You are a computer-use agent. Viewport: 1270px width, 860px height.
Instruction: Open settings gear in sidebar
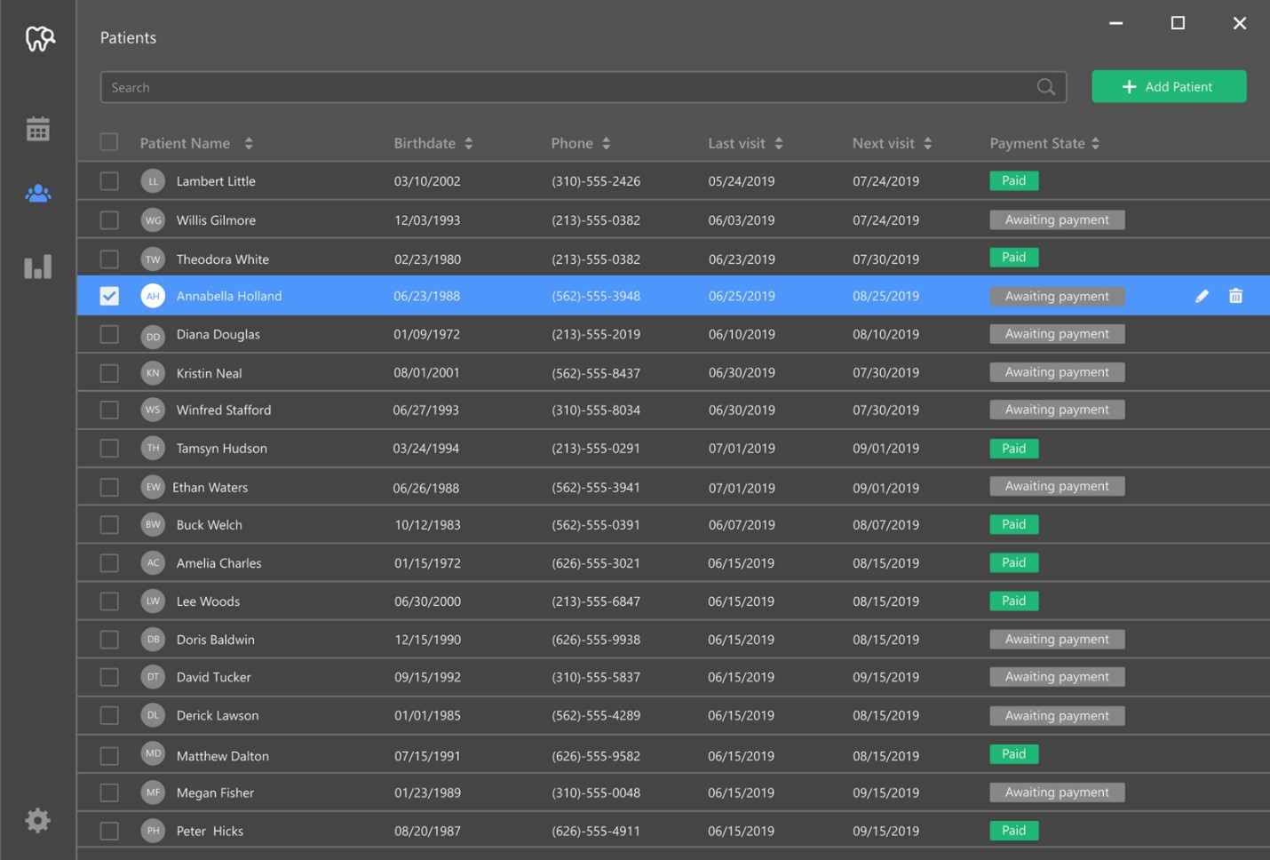pos(37,820)
